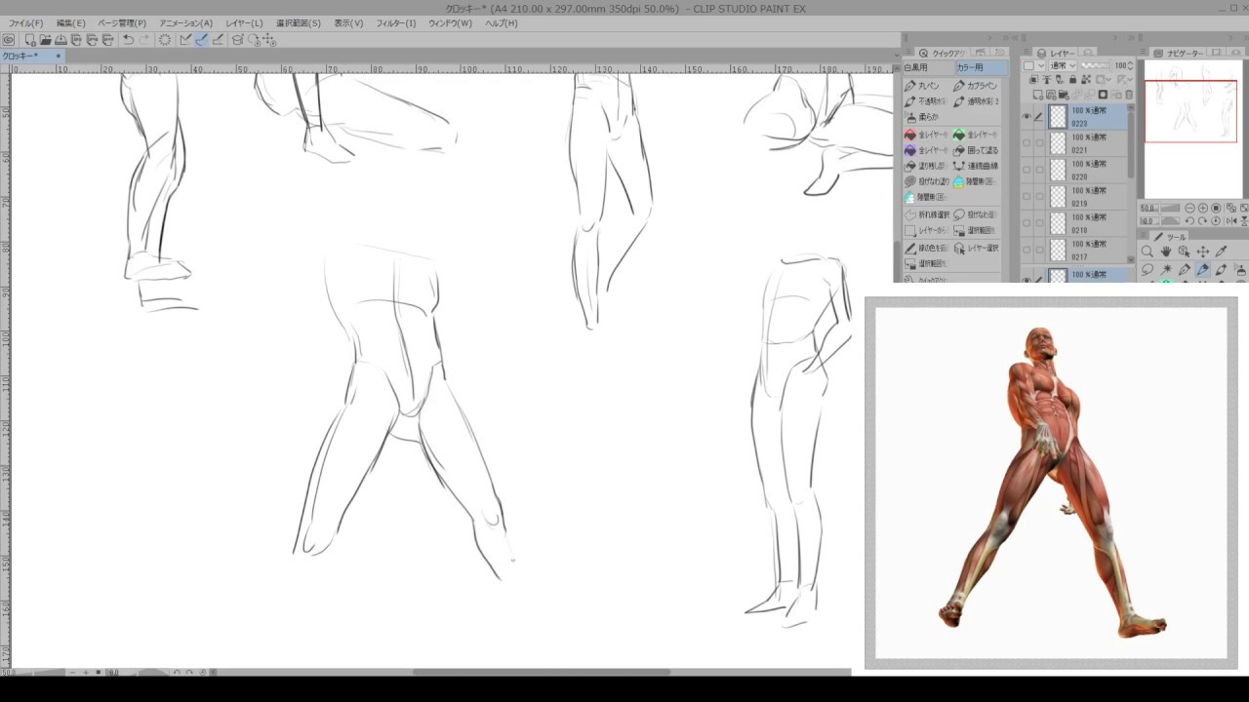Image resolution: width=1249 pixels, height=702 pixels.
Task: Select the レイヤー選択 tool
Action: 976,248
